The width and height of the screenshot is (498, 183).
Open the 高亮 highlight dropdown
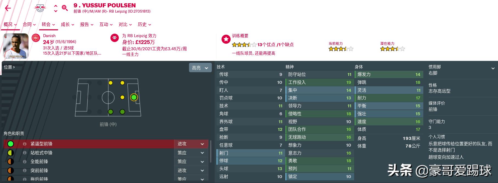[200, 68]
